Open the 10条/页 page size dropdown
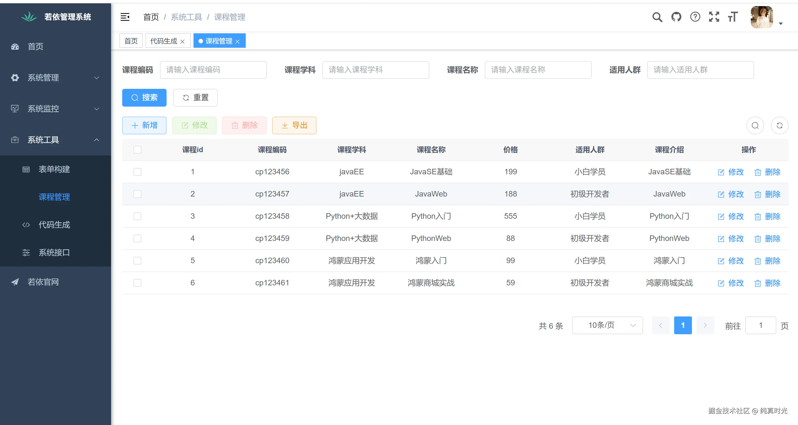Screen dimensions: 798x425 (607, 325)
